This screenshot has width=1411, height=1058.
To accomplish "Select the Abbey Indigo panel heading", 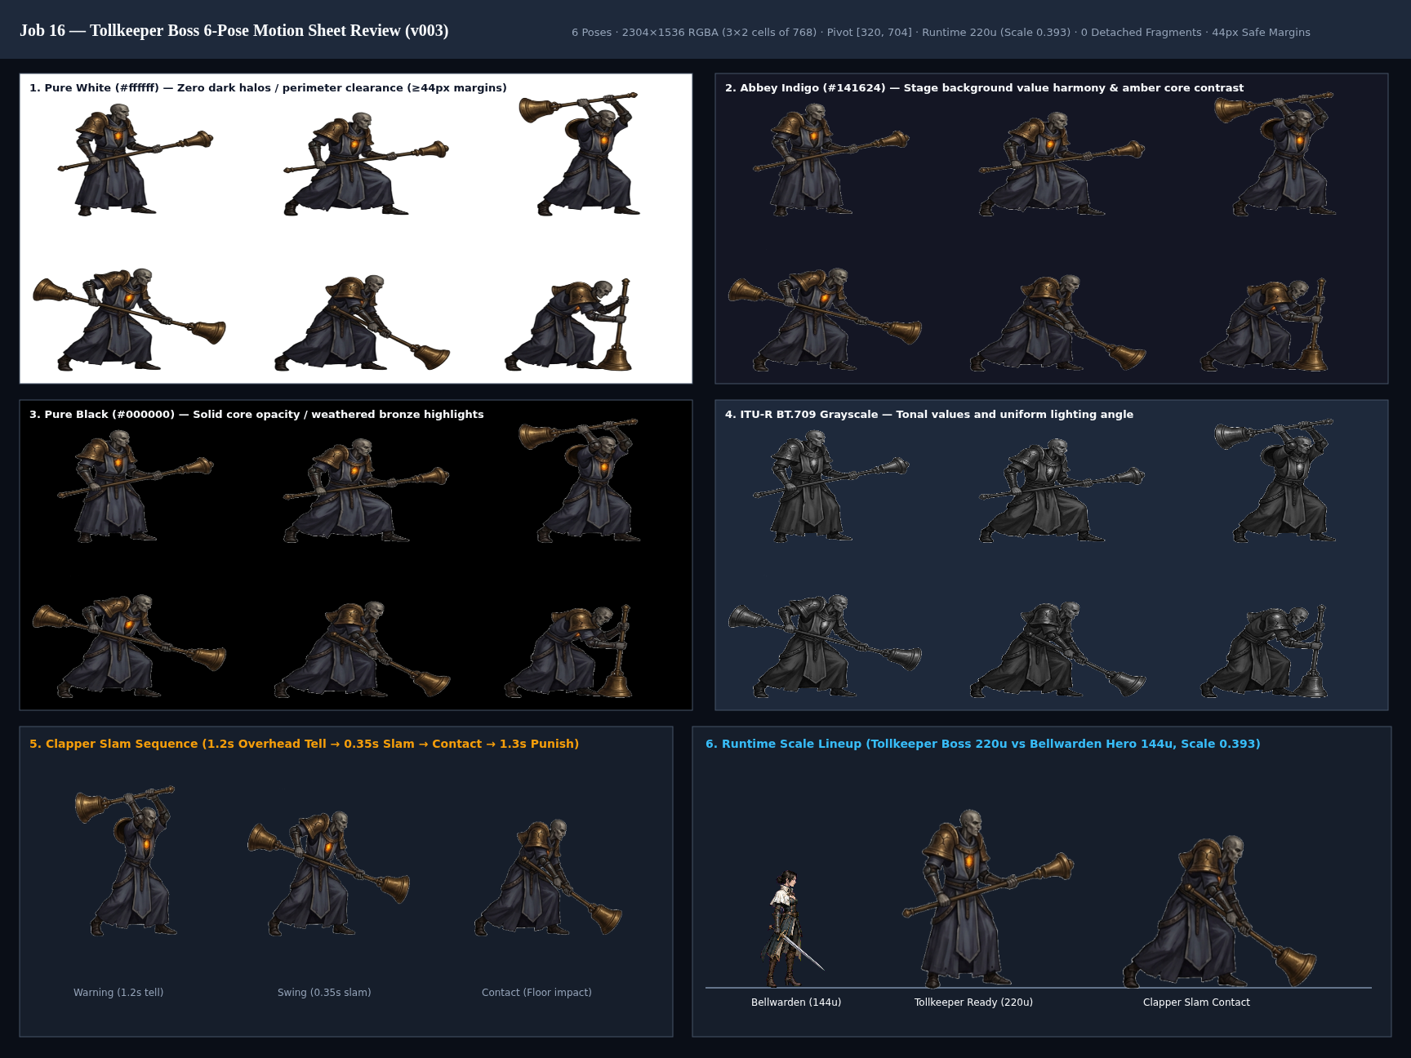I will 984,87.
